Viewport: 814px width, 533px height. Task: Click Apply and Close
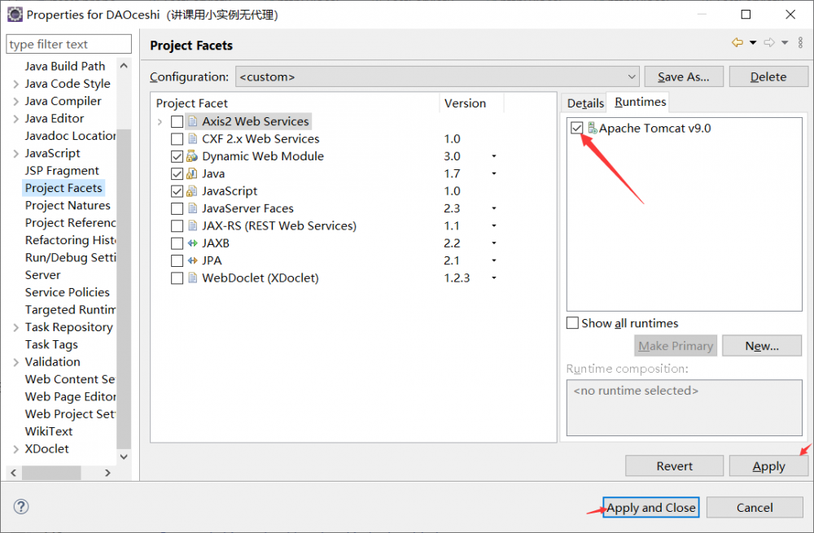tap(651, 508)
